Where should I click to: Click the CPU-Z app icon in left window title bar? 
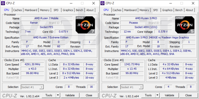pos(3,3)
